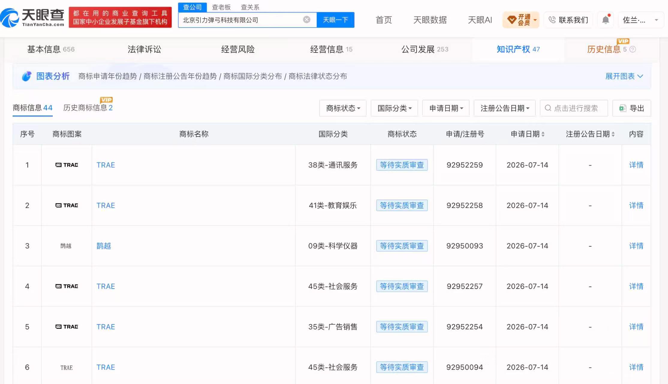668x384 pixels.
Task: Click 等待实质审查 status tag in row 1
Action: [402, 165]
